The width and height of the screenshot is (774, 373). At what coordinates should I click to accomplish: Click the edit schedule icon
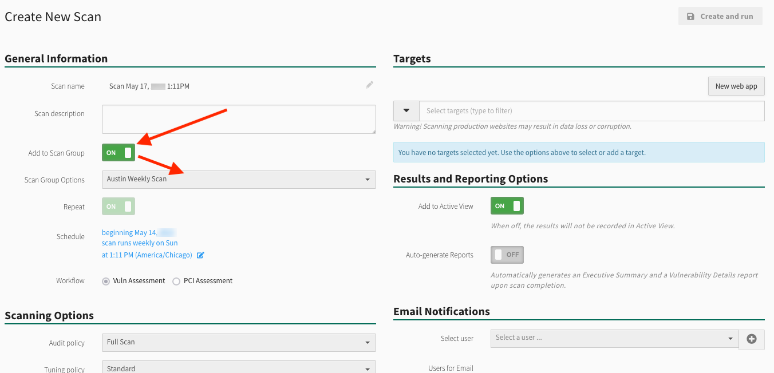[x=200, y=255]
